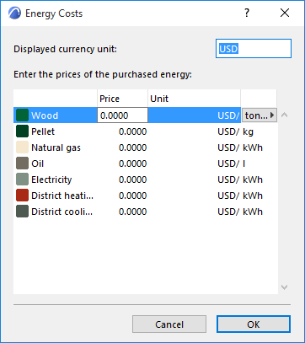Select the Electricity row label
The image size is (305, 343).
(51, 180)
